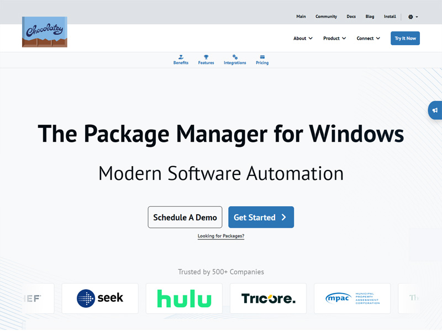The width and height of the screenshot is (442, 331).
Task: Click the Integrations gears icon
Action: (235, 57)
